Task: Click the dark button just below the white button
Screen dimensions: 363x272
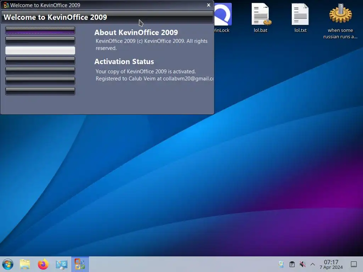Action: [40, 61]
